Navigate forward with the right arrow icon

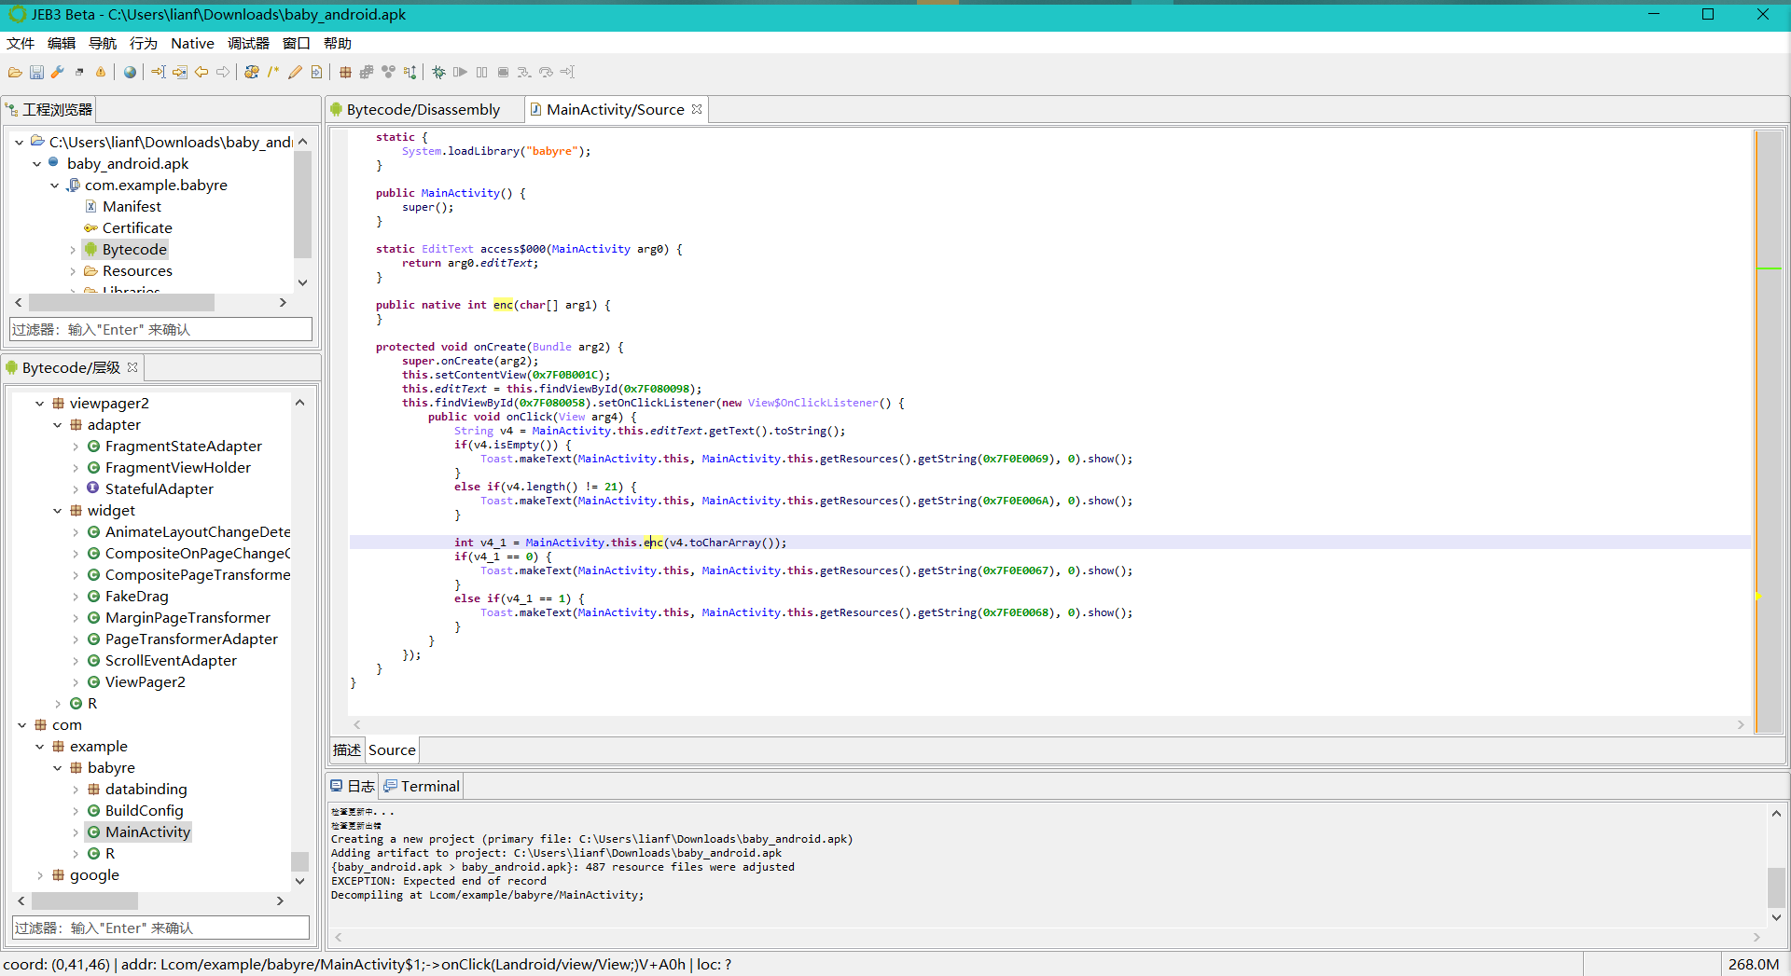[223, 73]
